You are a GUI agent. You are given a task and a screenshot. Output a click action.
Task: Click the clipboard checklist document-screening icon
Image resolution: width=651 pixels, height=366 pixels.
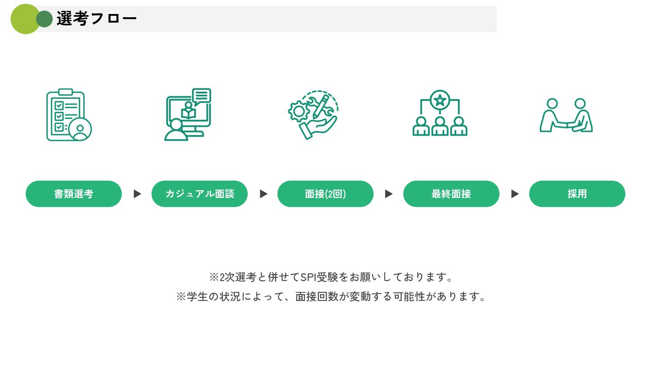pos(69,115)
